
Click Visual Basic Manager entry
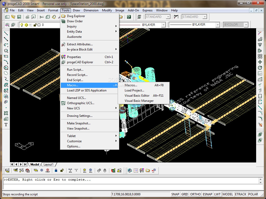[143, 101]
